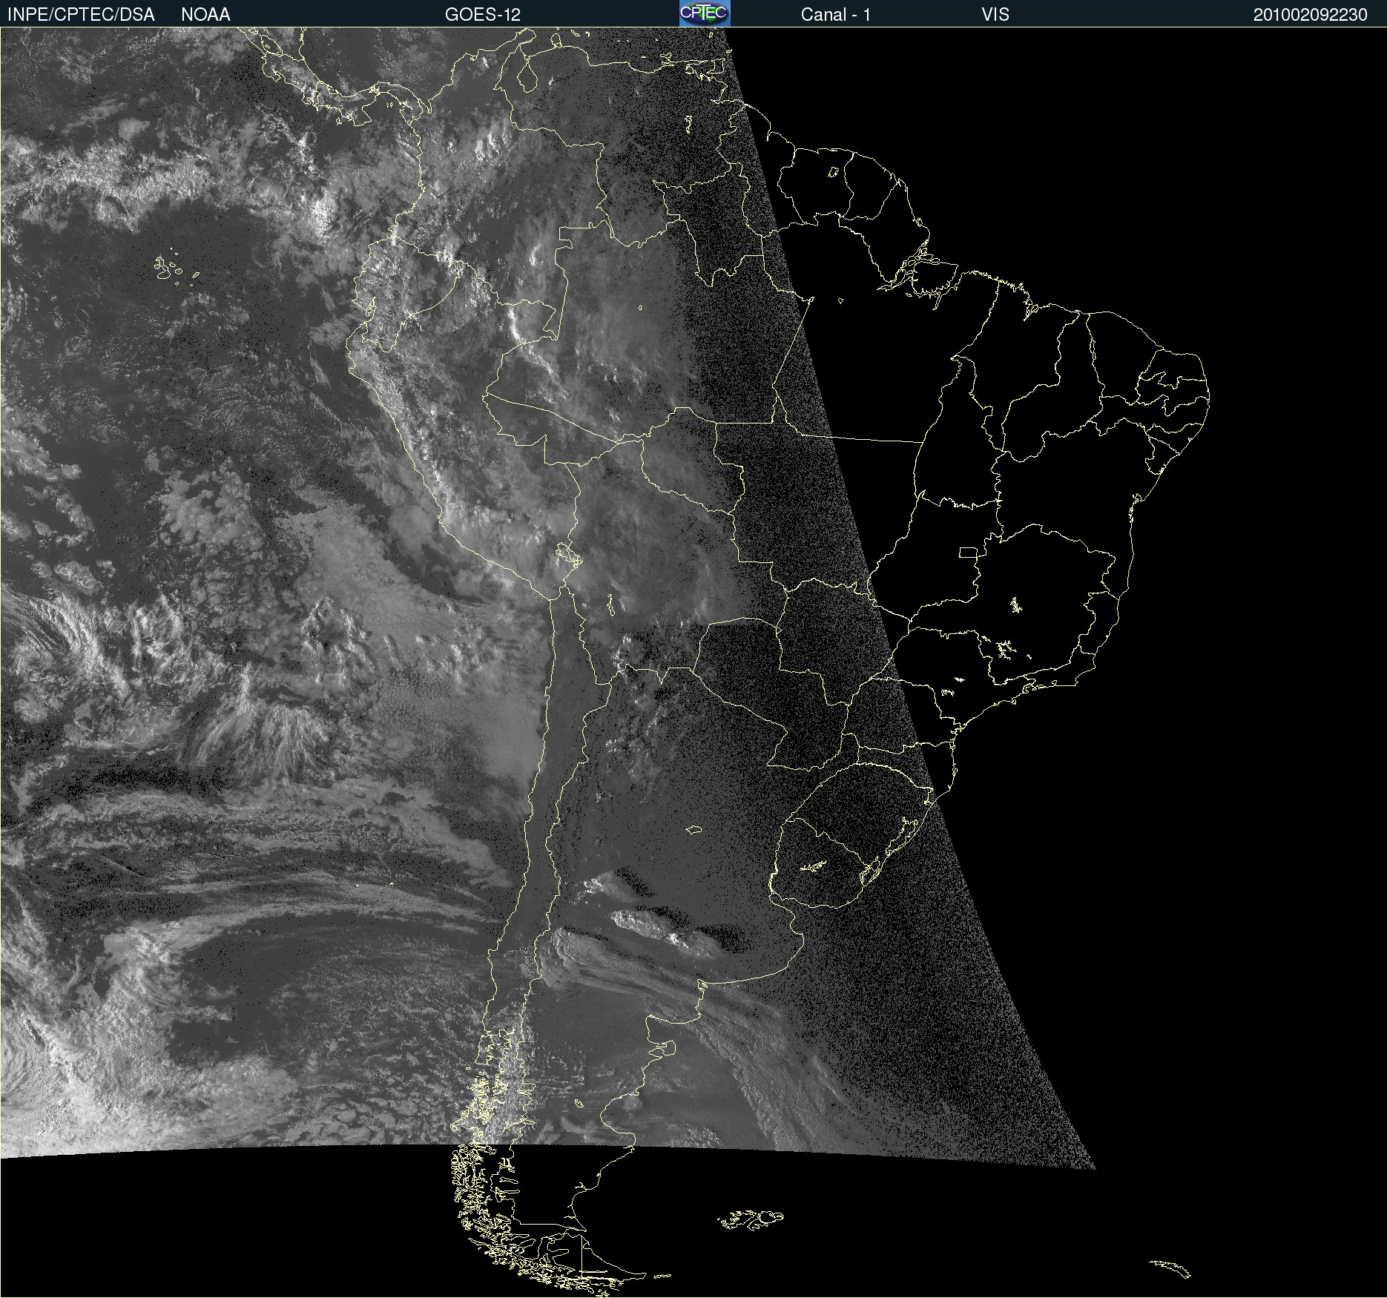The height and width of the screenshot is (1298, 1387).
Task: Click the 'Canal - 1' channel label
Action: tap(835, 15)
